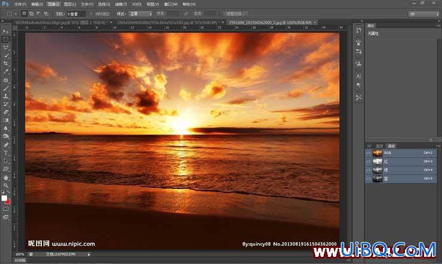This screenshot has height=264, width=442.
Task: Hide the Green (绿) channel eye icon
Action: coord(368,170)
